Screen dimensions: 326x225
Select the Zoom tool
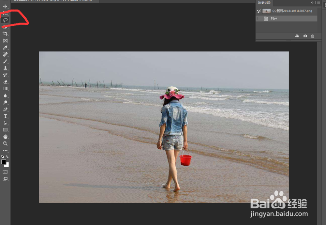[x=5, y=143]
